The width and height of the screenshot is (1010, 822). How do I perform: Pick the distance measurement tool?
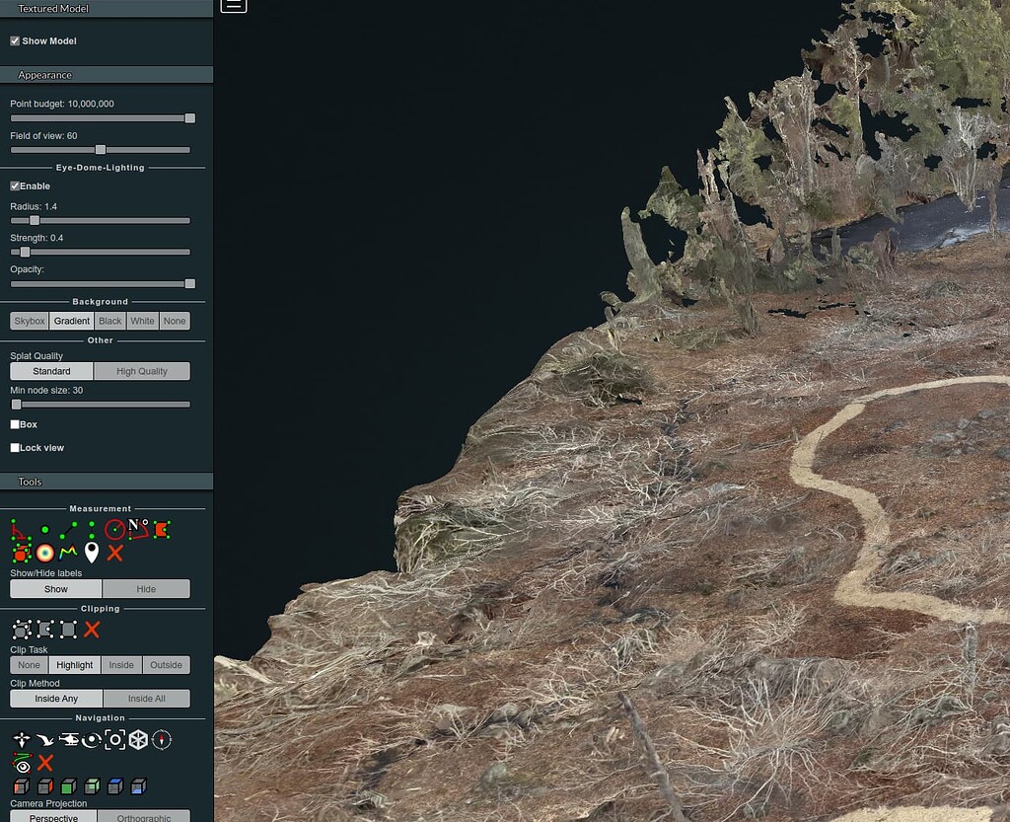click(x=67, y=530)
